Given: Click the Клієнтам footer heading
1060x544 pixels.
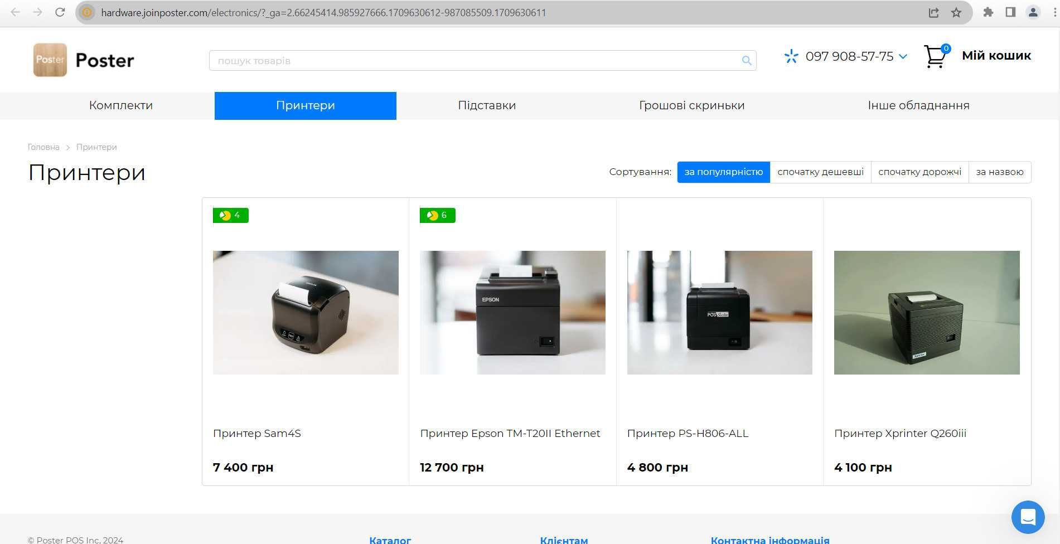Looking at the screenshot, I should click(564, 540).
